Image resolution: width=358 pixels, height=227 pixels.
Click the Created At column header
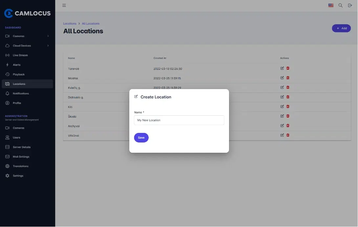click(x=160, y=58)
